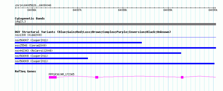Viewport: 223px width, 91px height.
Task: Click the middle magenta PPP1R36 exon block
Action: tap(97, 77)
